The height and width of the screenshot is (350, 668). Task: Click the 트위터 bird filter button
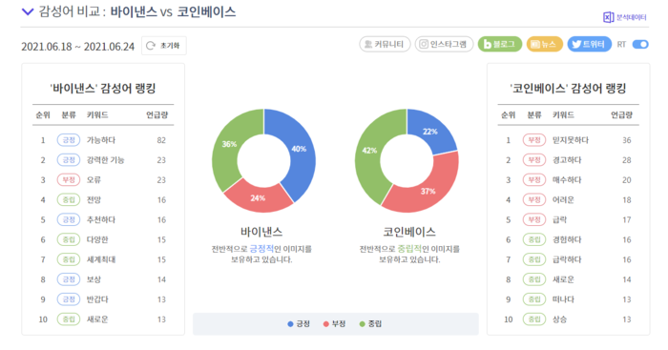tap(589, 44)
